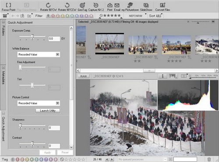Select the _DSC3937.NEF thumbnail
The width and height of the screenshot is (219, 162).
click(177, 45)
